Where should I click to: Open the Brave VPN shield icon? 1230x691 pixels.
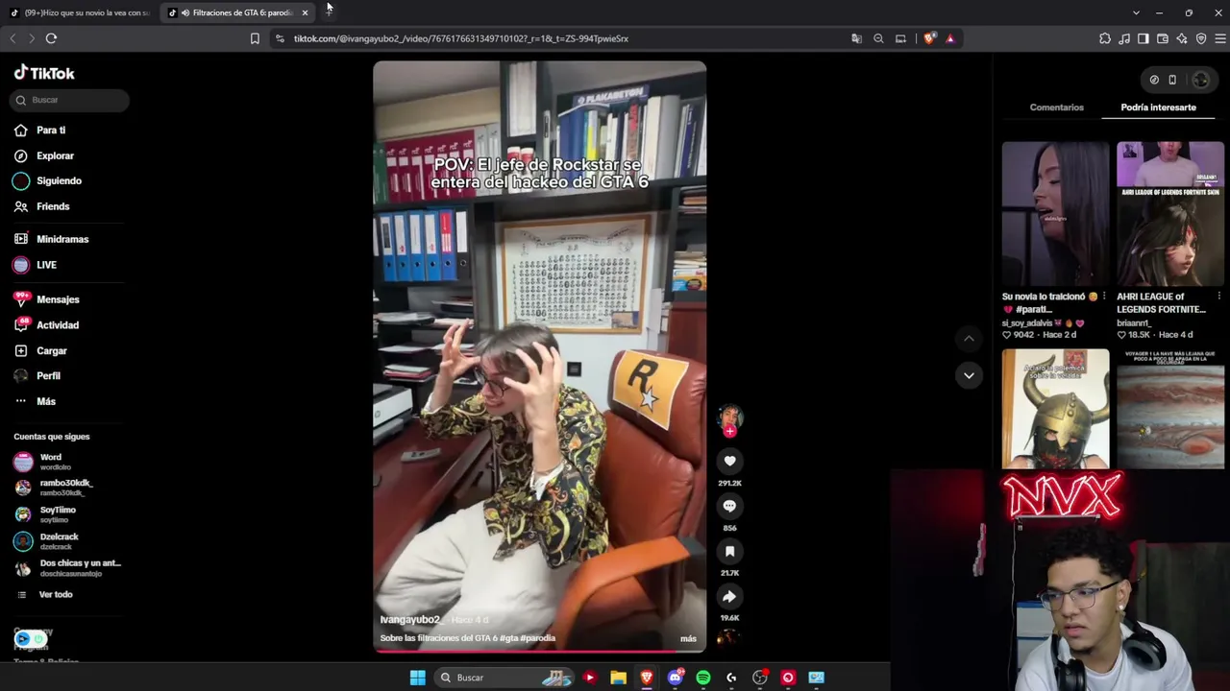tap(1201, 38)
